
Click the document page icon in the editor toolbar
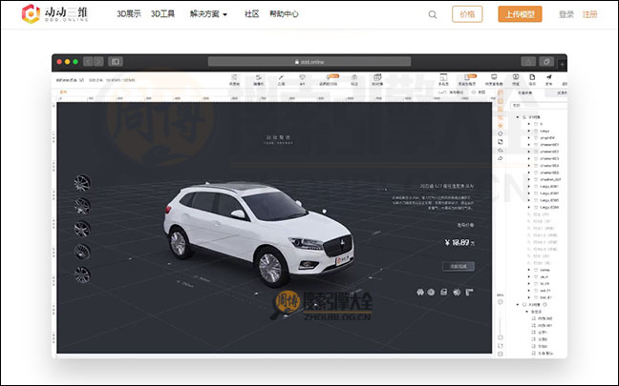point(532,79)
